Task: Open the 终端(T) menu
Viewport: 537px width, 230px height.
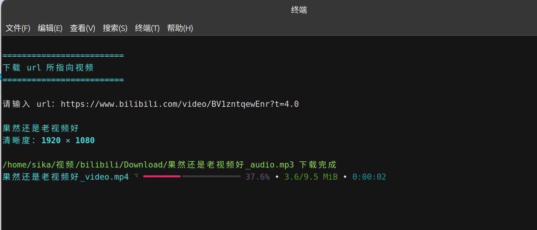Action: 147,28
